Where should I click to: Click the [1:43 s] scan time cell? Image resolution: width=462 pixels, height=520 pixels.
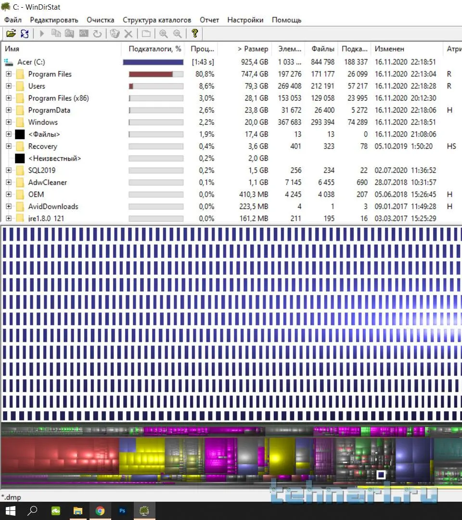pos(203,62)
